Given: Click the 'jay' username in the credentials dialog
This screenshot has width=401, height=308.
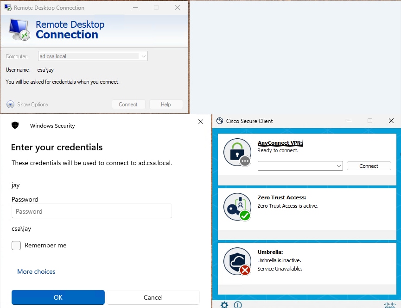Looking at the screenshot, I should pos(16,185).
